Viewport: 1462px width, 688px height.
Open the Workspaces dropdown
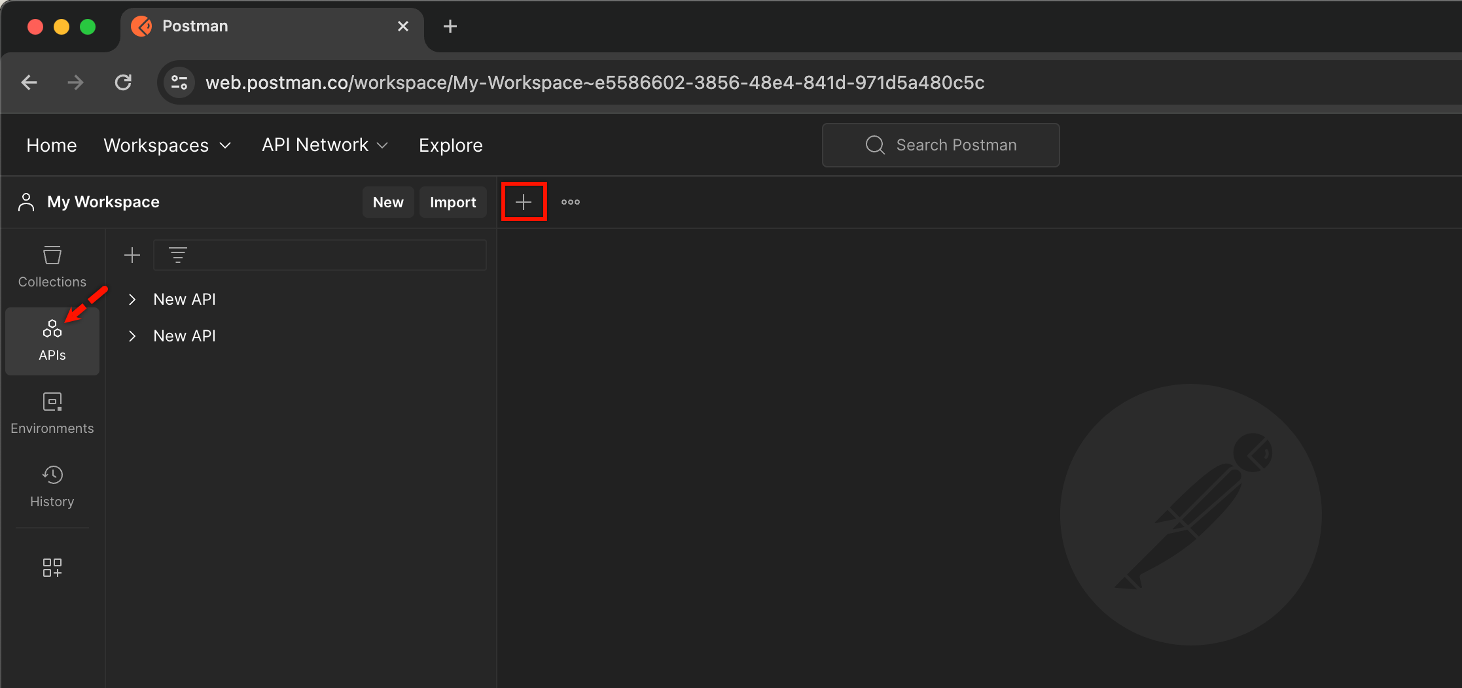[x=168, y=145]
